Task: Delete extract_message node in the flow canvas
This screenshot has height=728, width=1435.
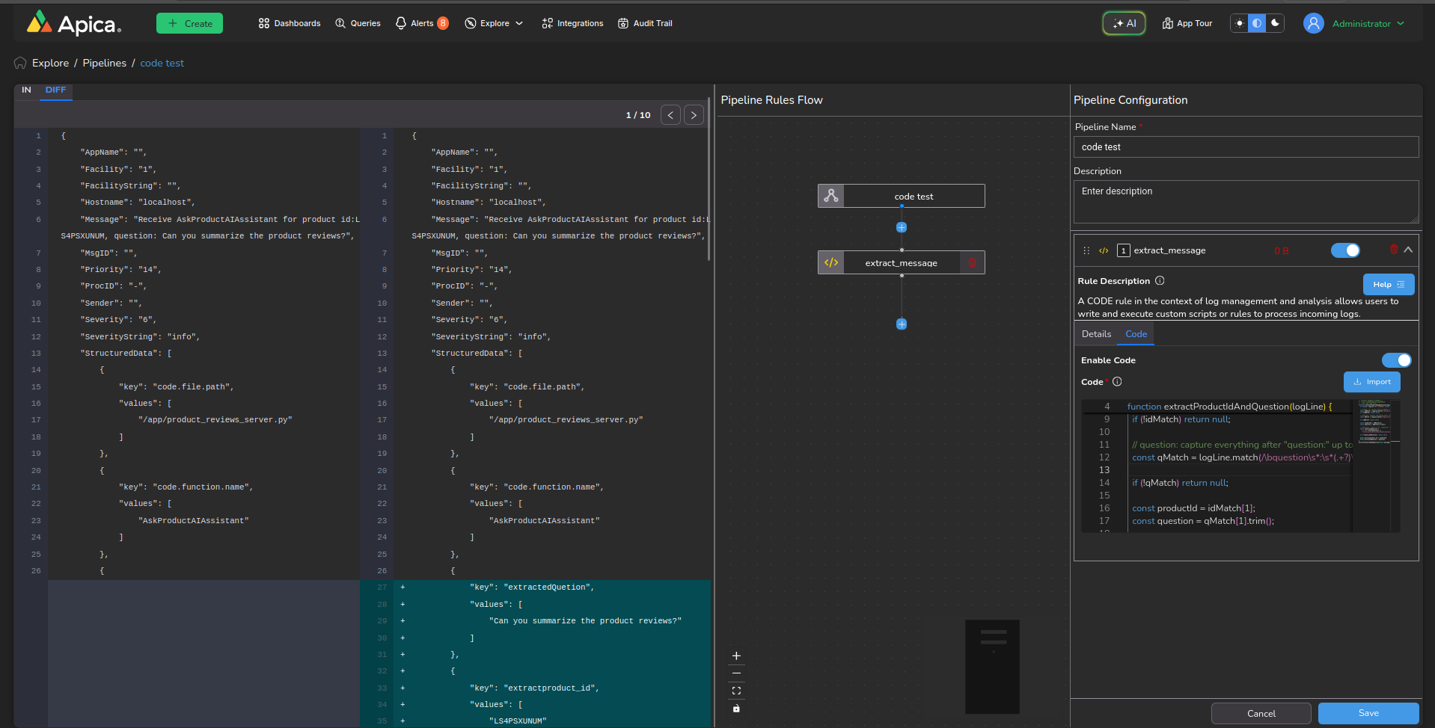Action: pos(972,263)
